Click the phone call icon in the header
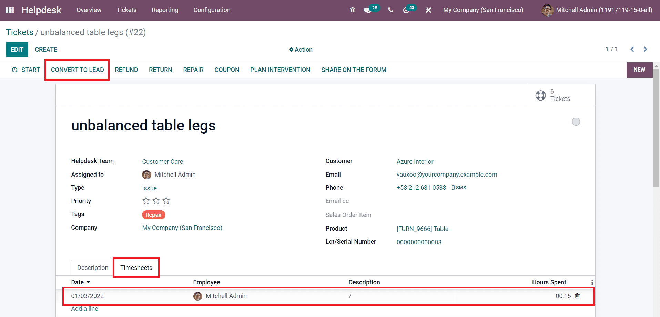 click(390, 10)
